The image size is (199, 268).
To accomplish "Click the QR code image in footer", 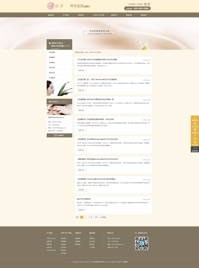I will (x=141, y=243).
